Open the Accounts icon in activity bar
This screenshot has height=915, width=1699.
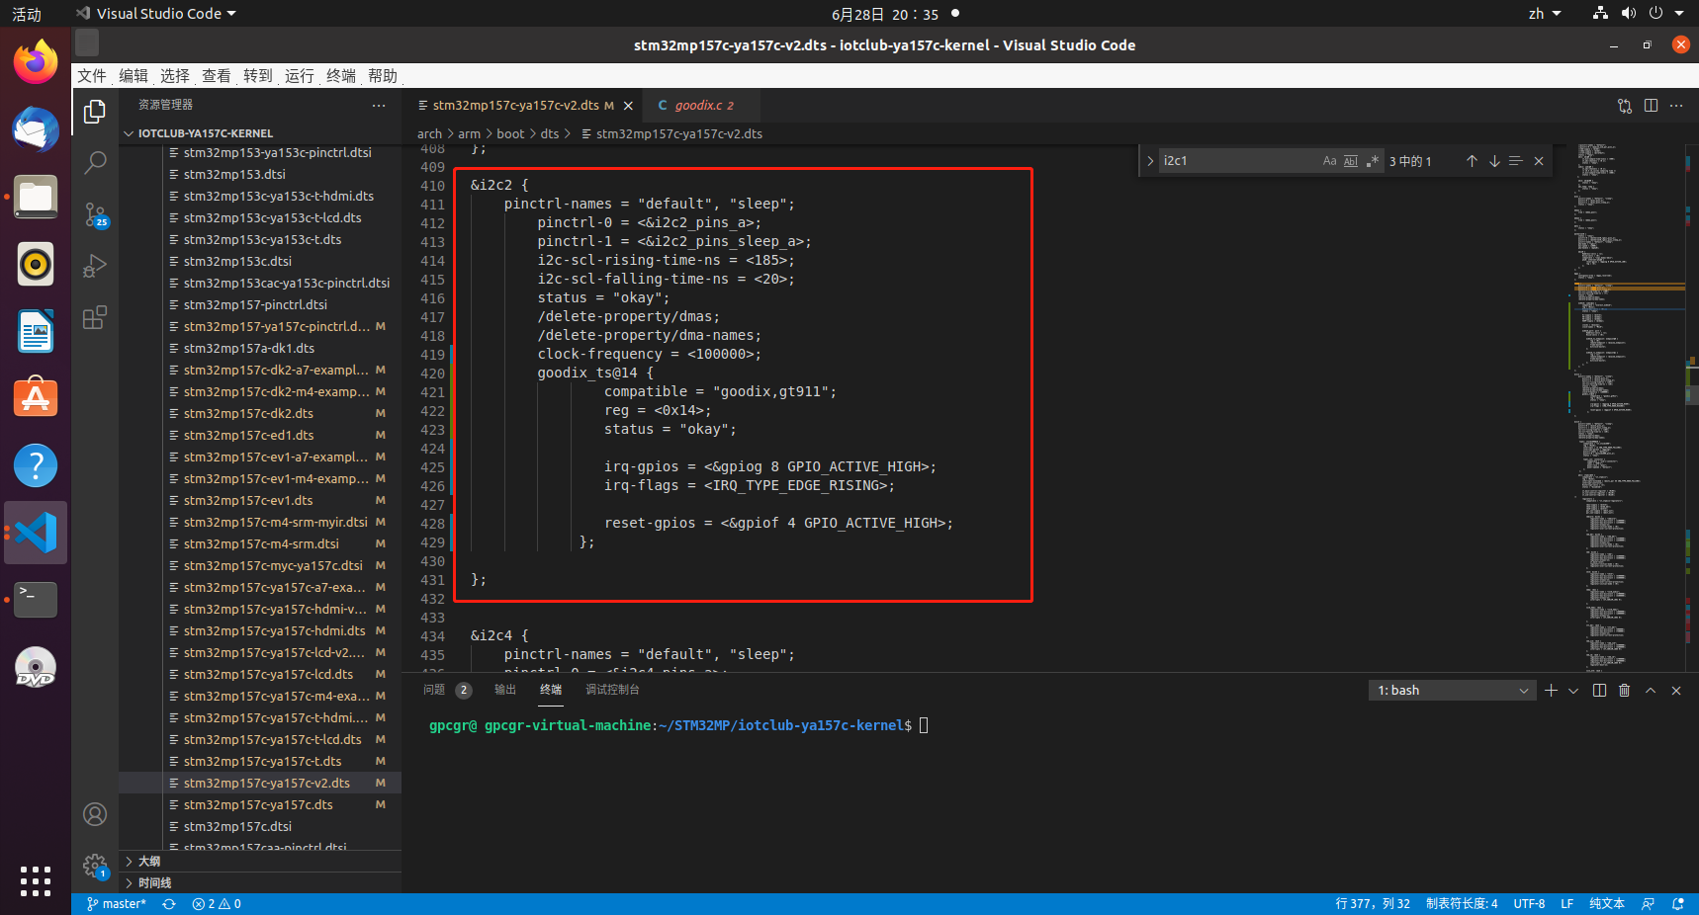[x=95, y=814]
